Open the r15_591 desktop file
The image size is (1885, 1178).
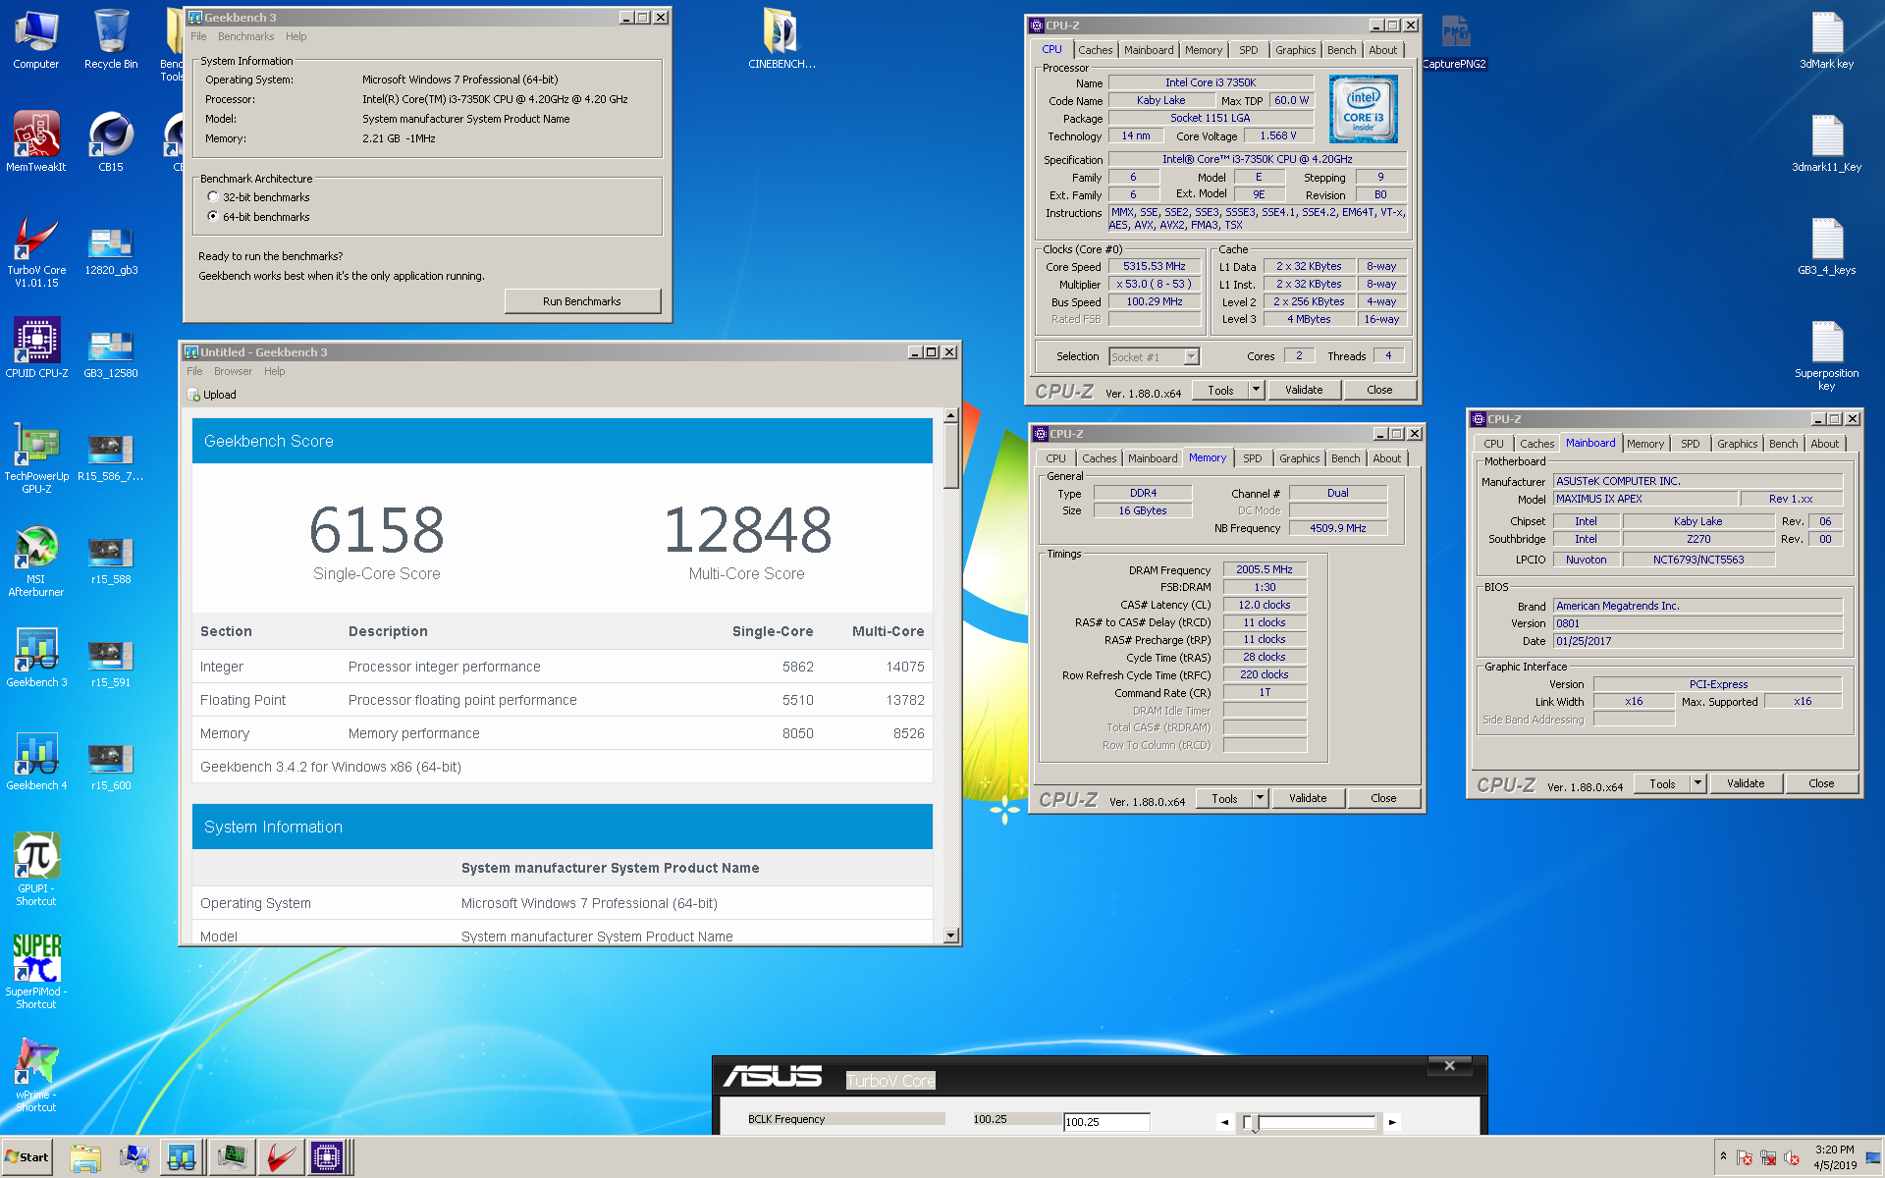(111, 663)
